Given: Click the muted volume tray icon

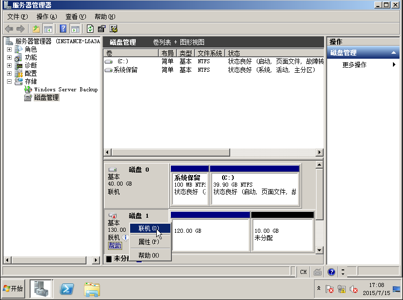Looking at the screenshot, I should 354,289.
